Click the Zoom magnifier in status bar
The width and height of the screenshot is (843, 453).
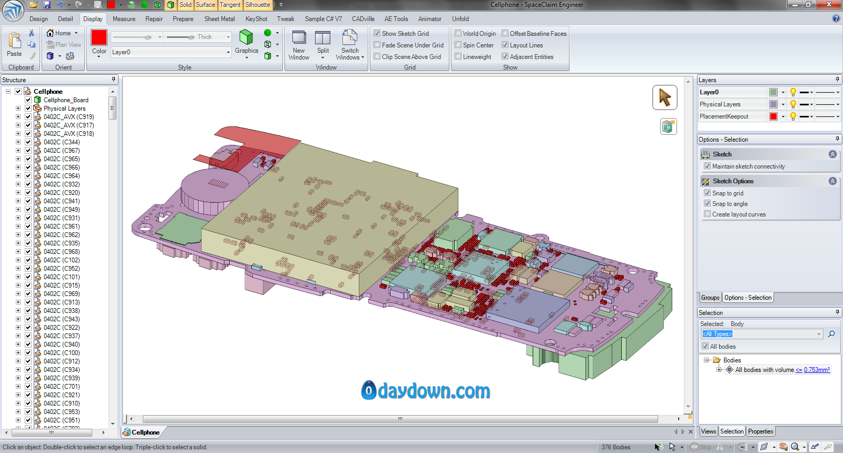(795, 447)
